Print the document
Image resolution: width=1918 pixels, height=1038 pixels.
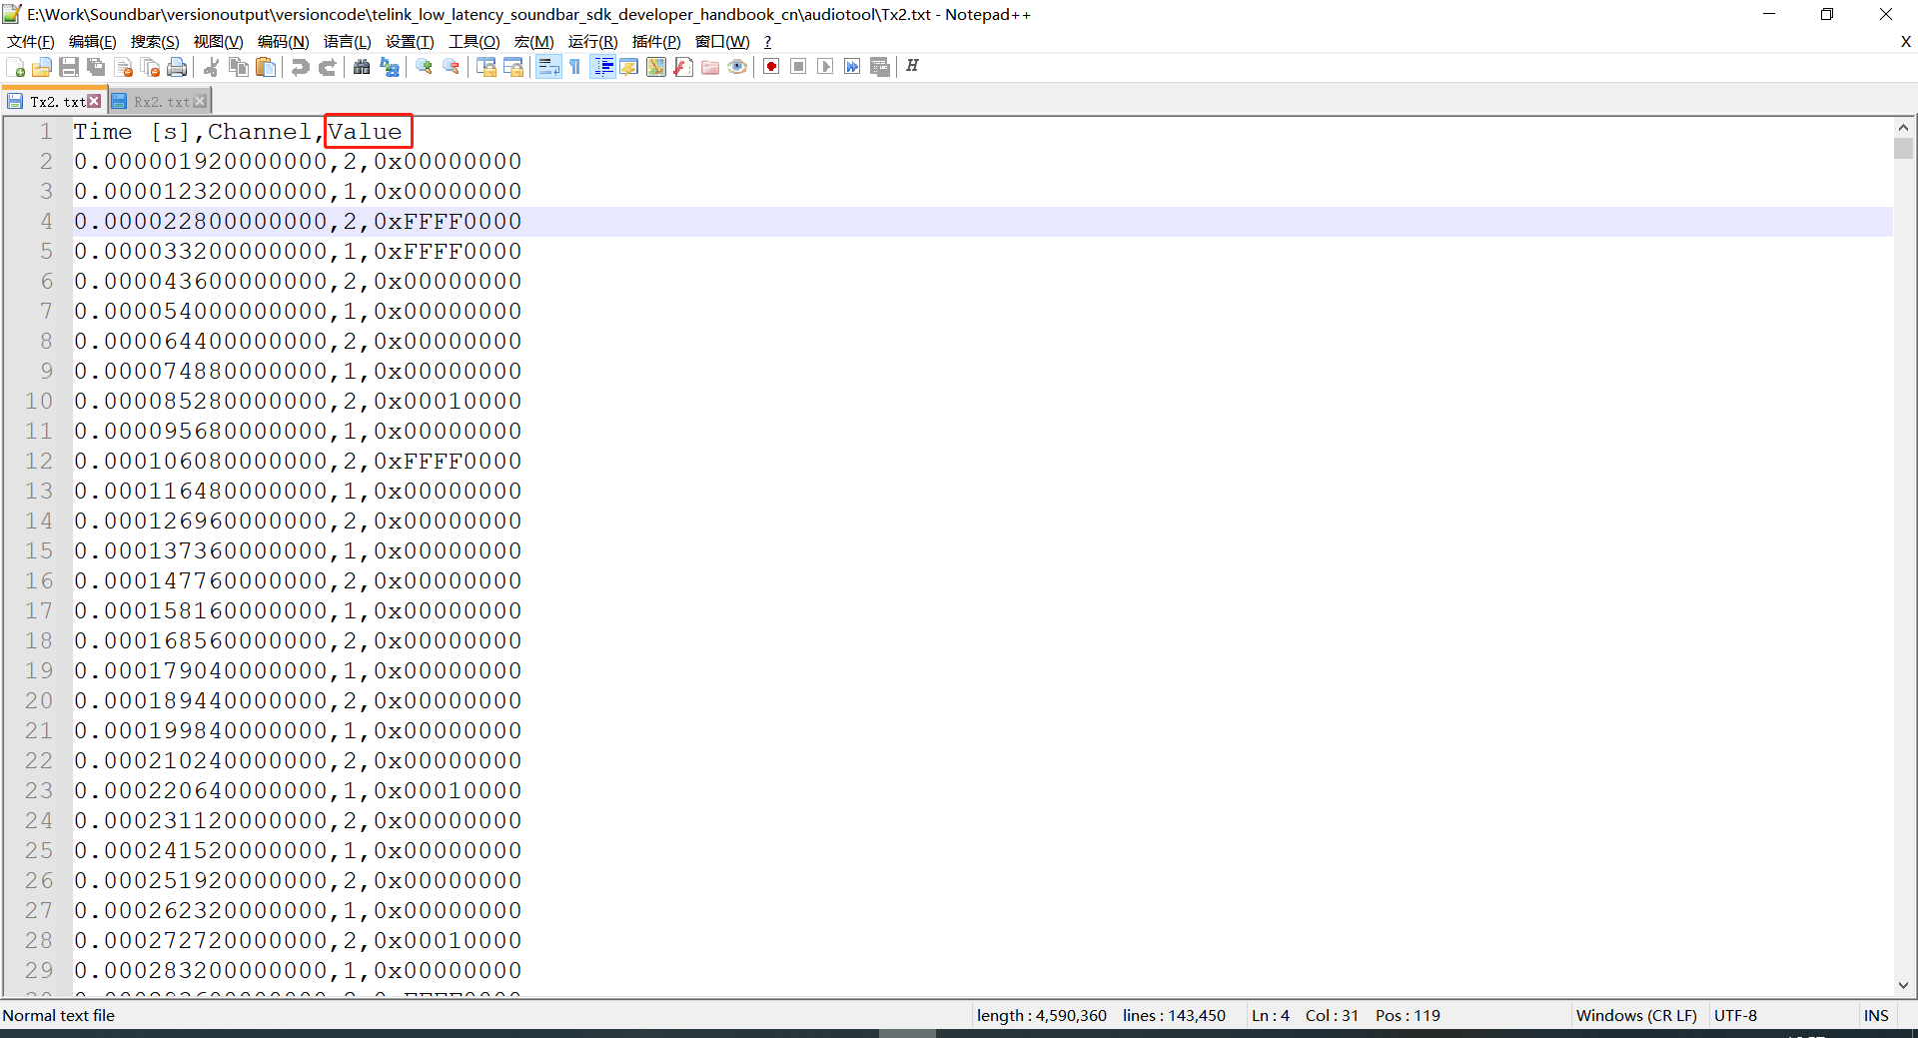tap(177, 66)
